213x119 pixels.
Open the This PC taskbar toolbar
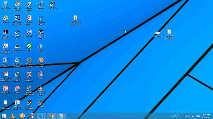tap(174, 116)
